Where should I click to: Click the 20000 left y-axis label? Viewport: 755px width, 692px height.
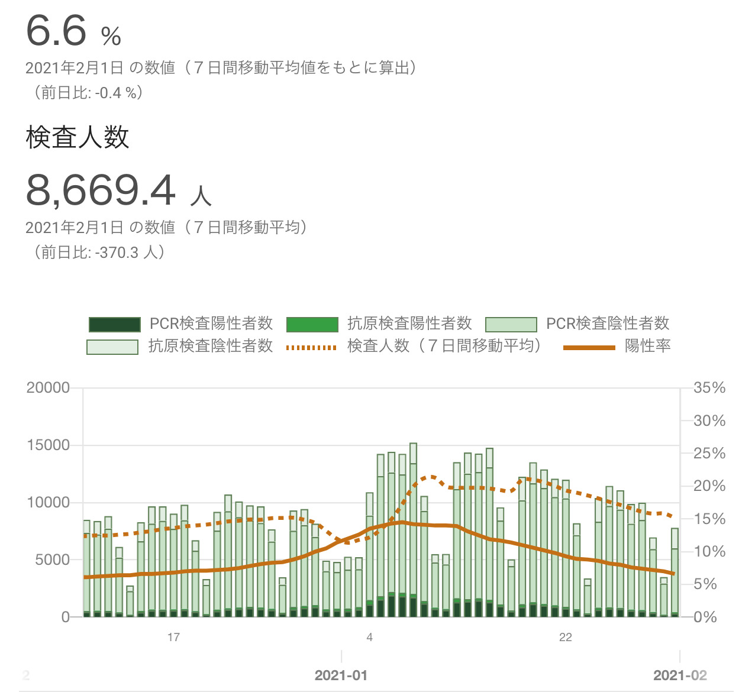[48, 388]
